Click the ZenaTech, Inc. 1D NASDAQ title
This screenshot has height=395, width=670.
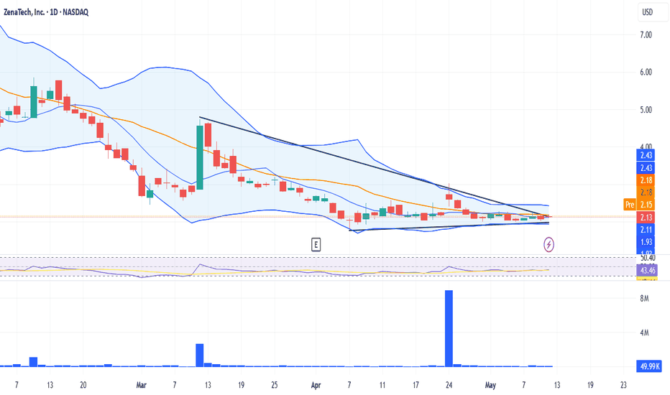46,12
